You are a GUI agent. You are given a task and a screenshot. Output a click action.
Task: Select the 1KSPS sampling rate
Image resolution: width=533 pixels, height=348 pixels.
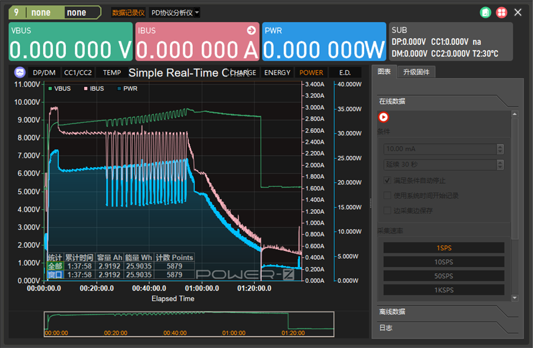pyautogui.click(x=444, y=290)
